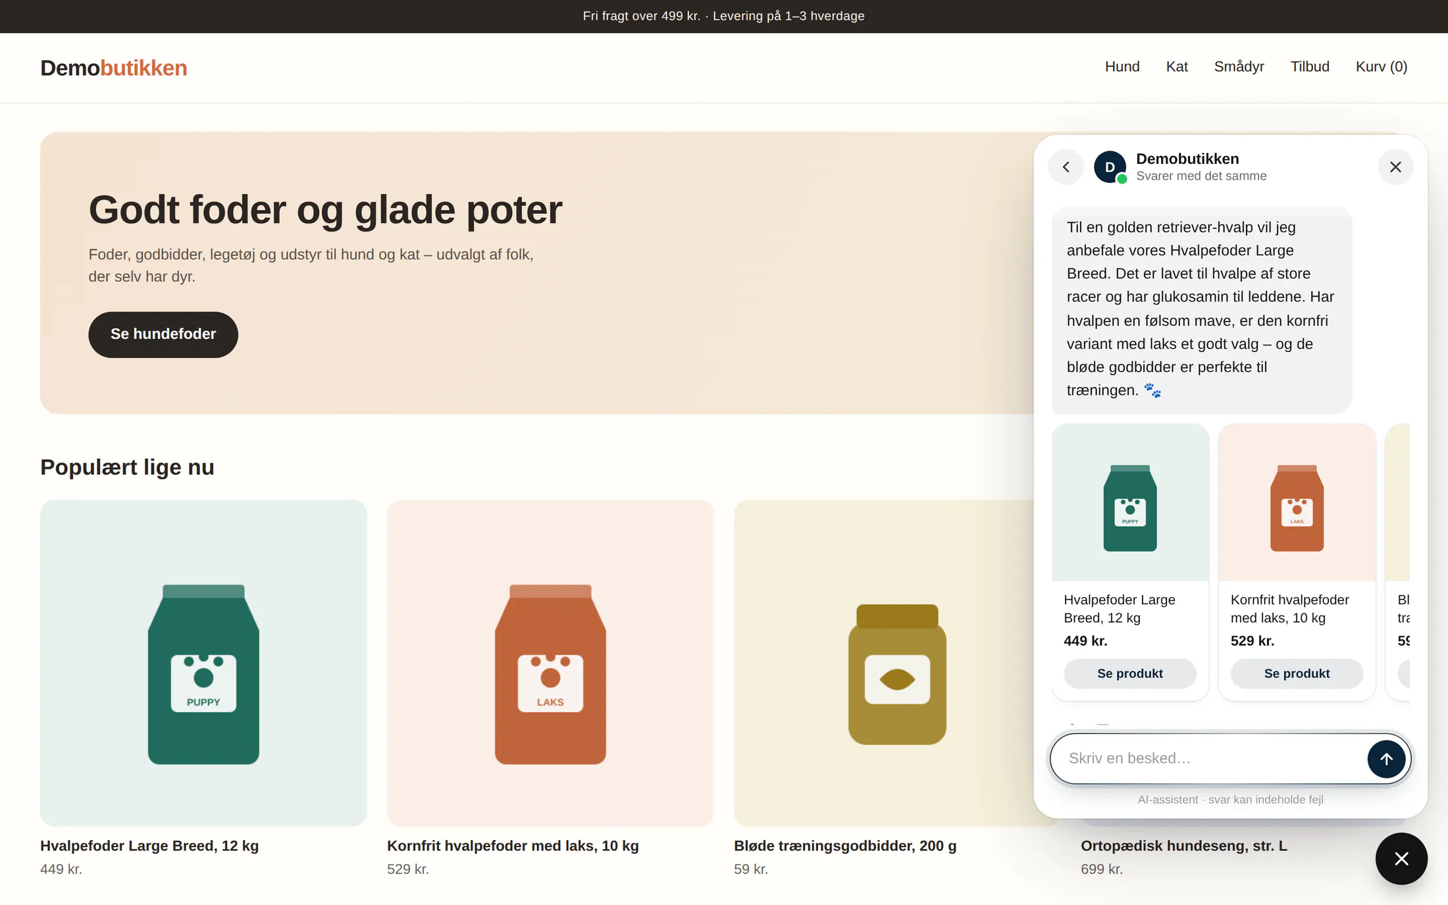
Task: Open the orange LAKS bag product image
Action: (x=550, y=663)
